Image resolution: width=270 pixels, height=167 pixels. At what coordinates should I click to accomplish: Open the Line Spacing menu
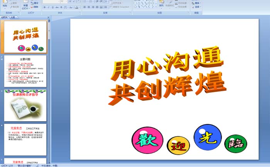coord(106,2)
